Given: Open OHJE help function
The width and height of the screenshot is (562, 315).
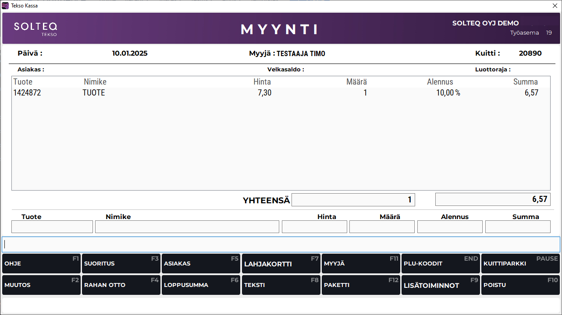Looking at the screenshot, I should (x=41, y=263).
